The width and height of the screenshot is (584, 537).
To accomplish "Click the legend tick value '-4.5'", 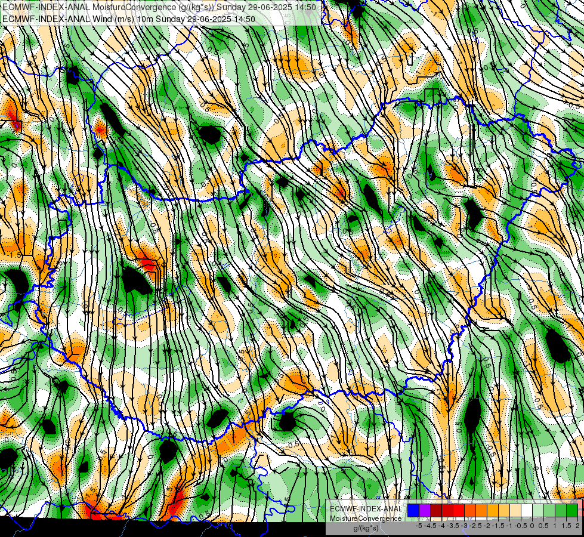I will 431,526.
